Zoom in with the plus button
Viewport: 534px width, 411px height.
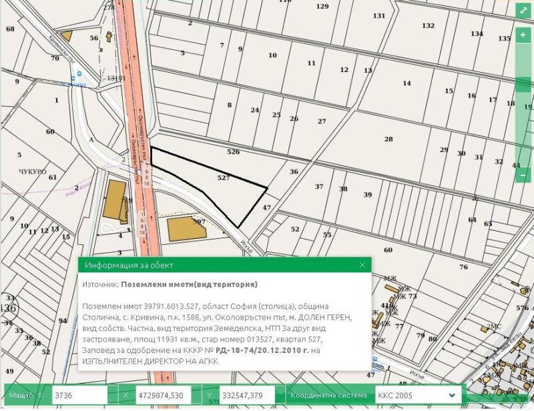click(523, 35)
